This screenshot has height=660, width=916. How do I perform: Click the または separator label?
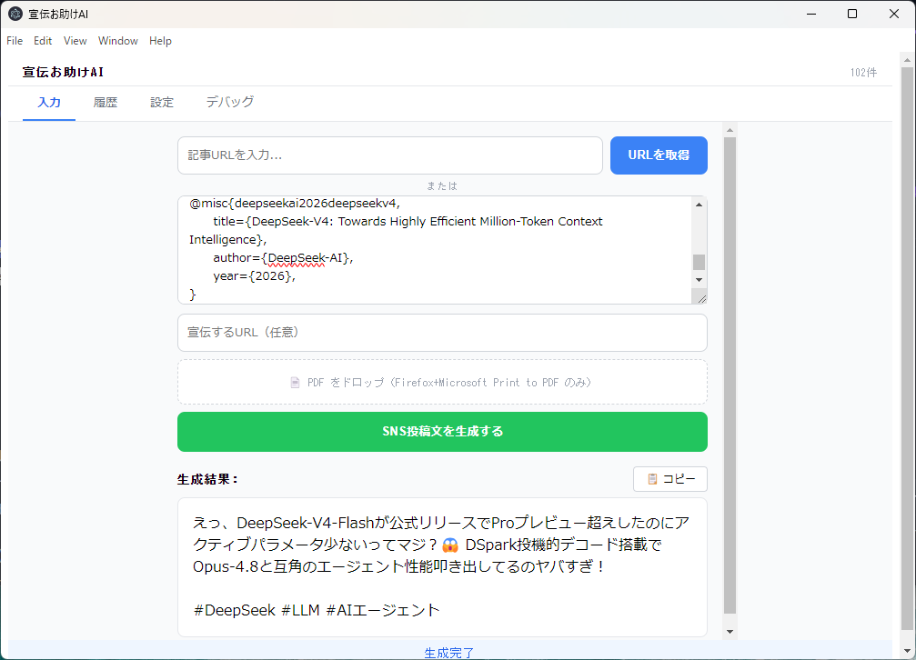442,185
